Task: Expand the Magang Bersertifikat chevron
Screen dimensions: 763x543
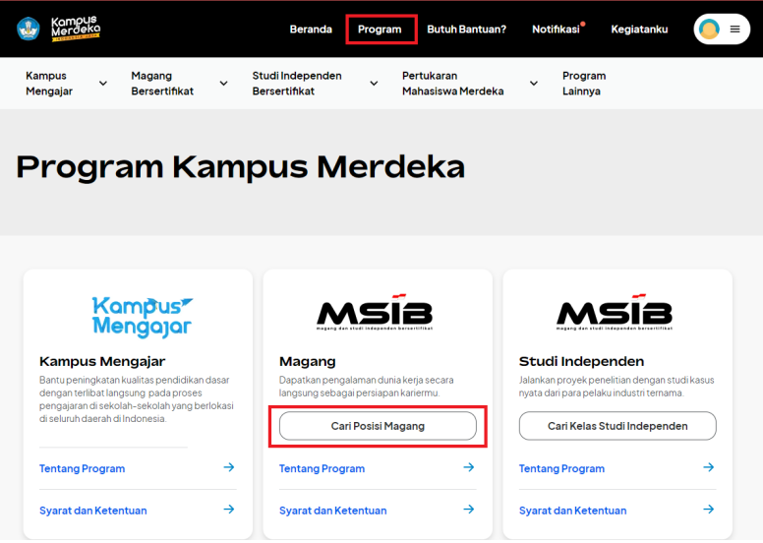Action: (224, 84)
